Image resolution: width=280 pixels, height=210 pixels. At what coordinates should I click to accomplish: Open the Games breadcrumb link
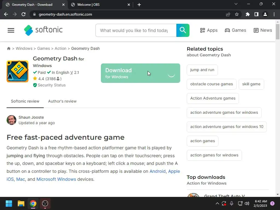[43, 49]
